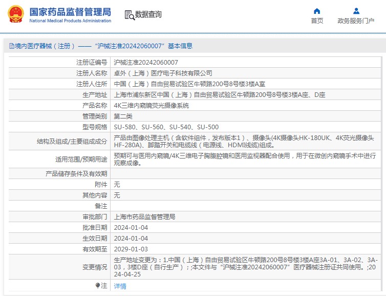Click the lightbulb 注 icon
This screenshot has width=386, height=296.
coord(98,286)
